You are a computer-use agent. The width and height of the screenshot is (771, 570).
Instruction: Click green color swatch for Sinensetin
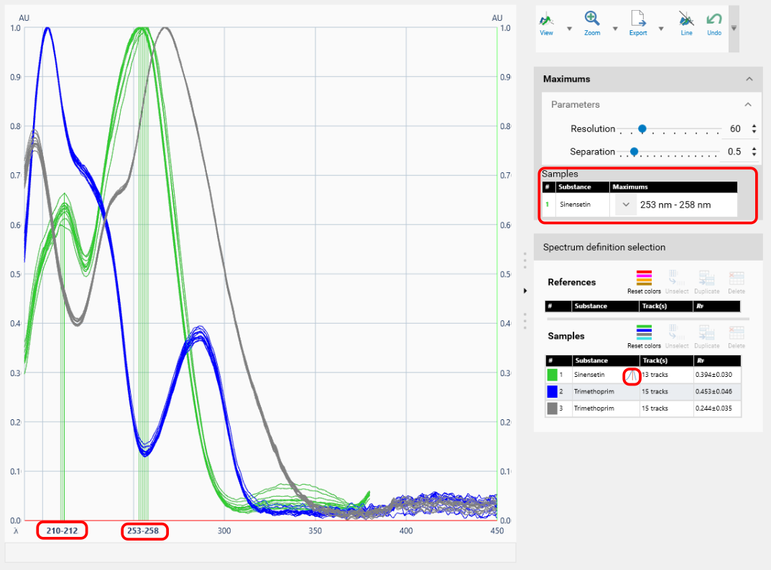[x=553, y=375]
